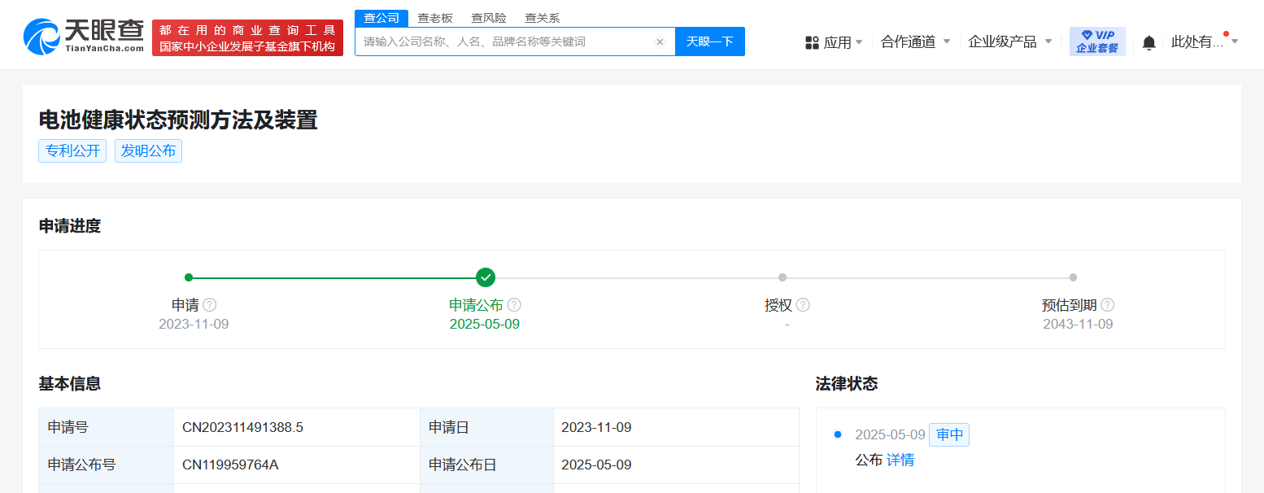Expand the 合作通道 dropdown
1264x493 pixels.
point(915,41)
